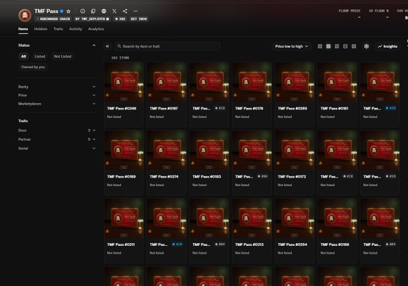Viewport: 408px width, 286px height.
Task: Click the magnifier icon in search field
Action: (x=119, y=46)
